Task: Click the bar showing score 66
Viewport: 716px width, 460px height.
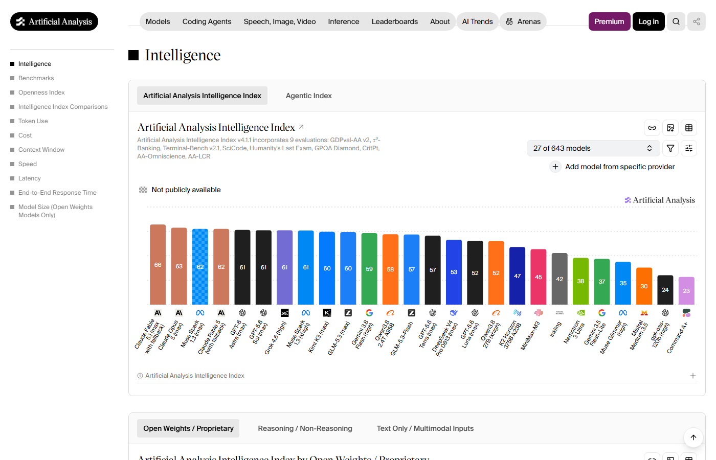Action: point(158,265)
